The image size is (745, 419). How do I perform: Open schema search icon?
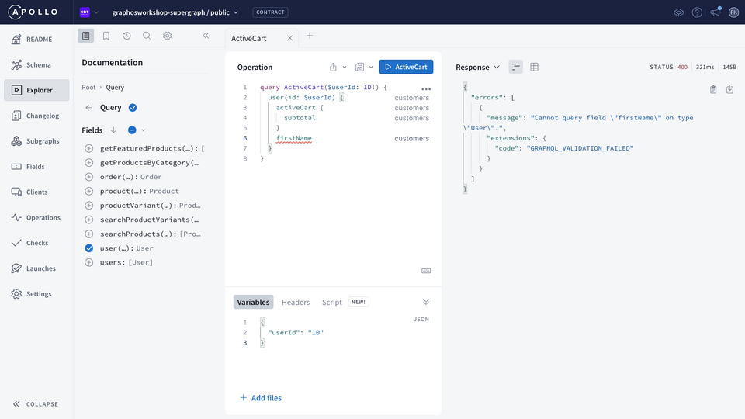pyautogui.click(x=147, y=36)
